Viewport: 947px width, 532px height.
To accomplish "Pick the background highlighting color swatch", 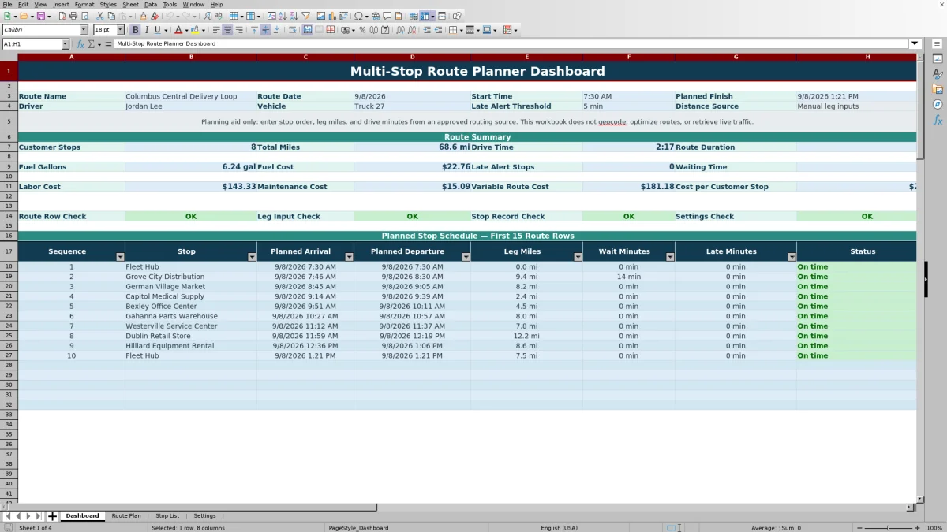I will tap(193, 30).
